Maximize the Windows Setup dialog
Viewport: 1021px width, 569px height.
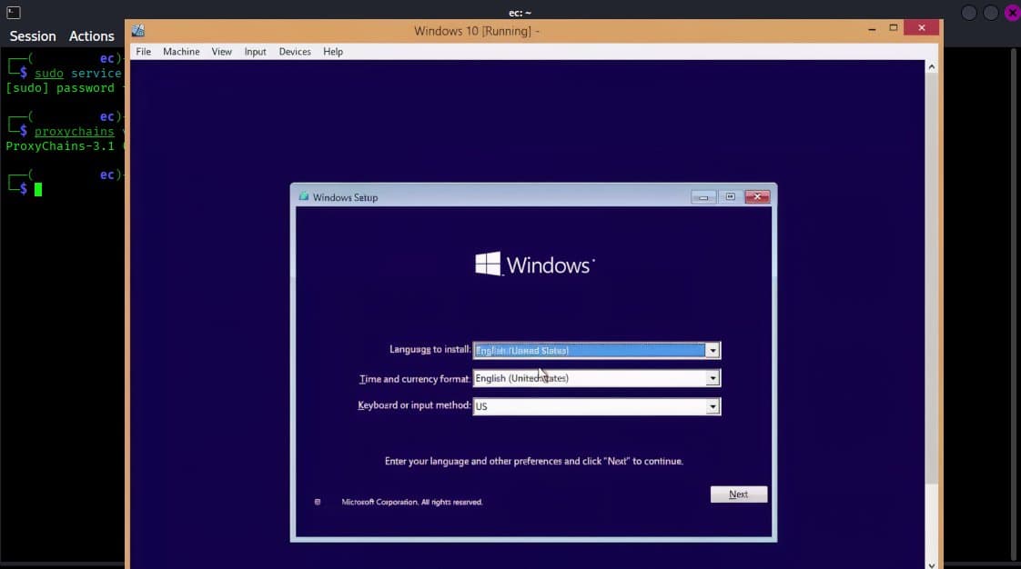[x=730, y=197]
